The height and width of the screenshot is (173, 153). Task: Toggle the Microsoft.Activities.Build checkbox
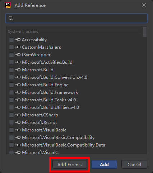click(11, 62)
